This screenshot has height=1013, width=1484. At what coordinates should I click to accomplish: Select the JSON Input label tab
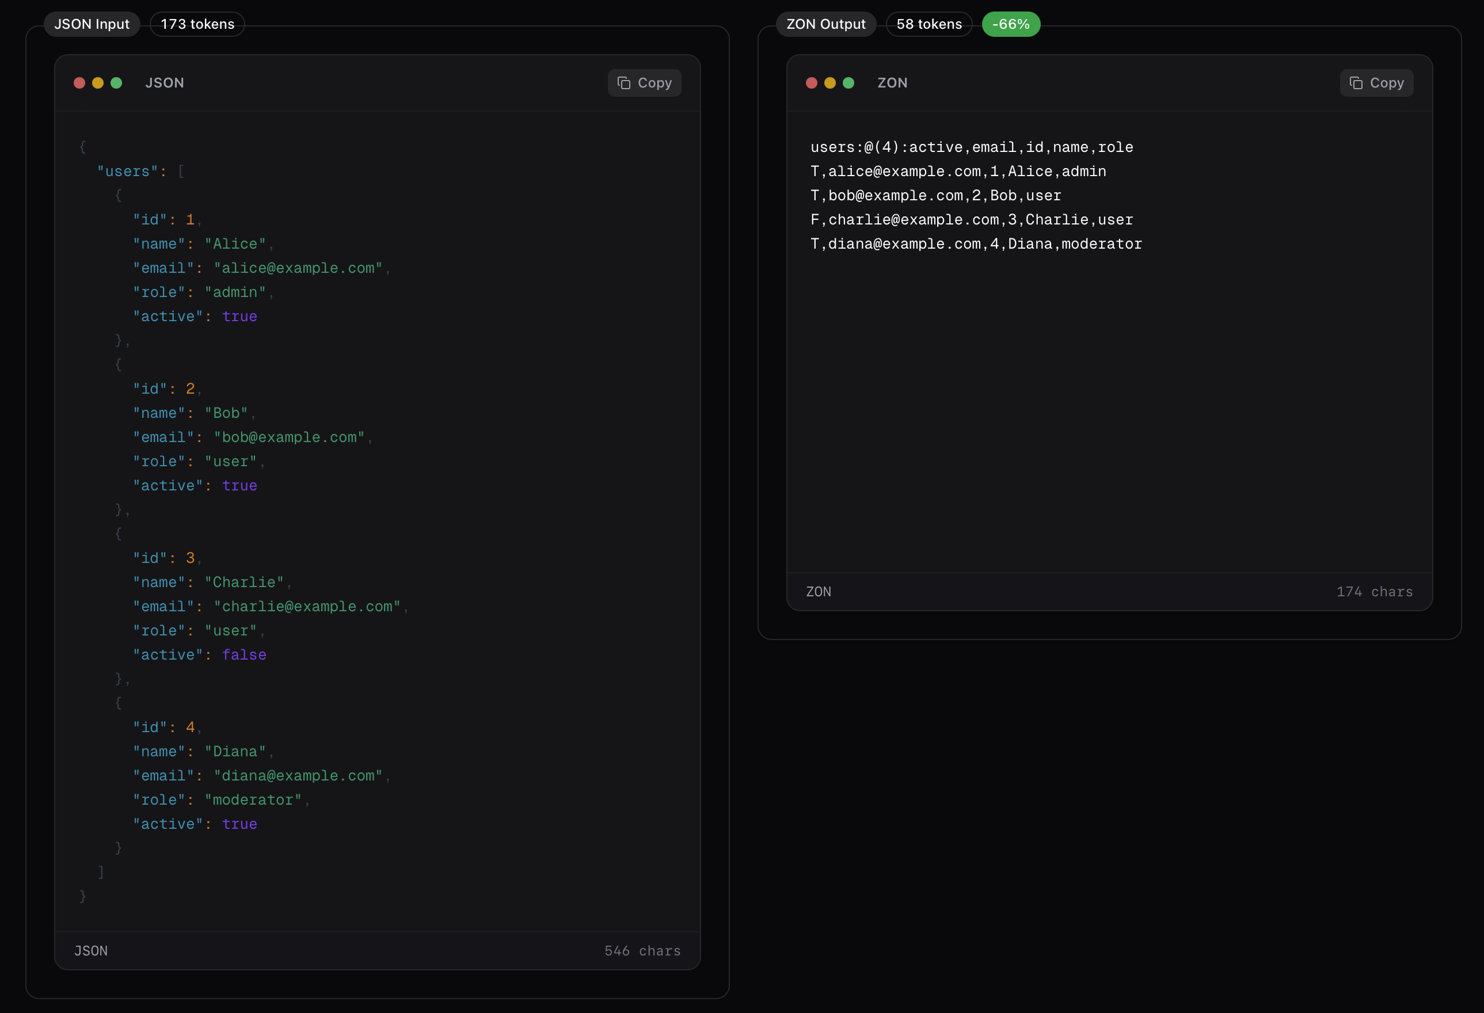92,24
